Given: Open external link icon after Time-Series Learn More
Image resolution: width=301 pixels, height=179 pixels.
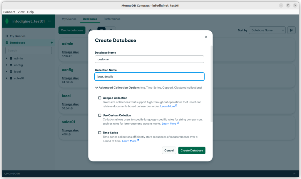Looking at the screenshot, I should 138,140.
